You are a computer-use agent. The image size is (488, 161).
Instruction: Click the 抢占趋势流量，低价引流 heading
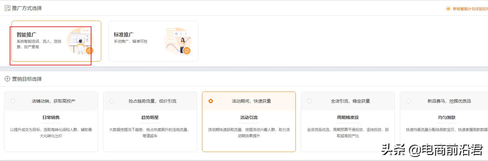(x=153, y=101)
